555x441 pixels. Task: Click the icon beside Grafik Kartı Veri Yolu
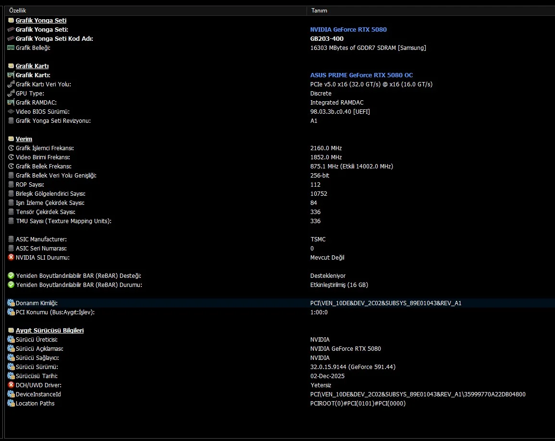(11, 84)
